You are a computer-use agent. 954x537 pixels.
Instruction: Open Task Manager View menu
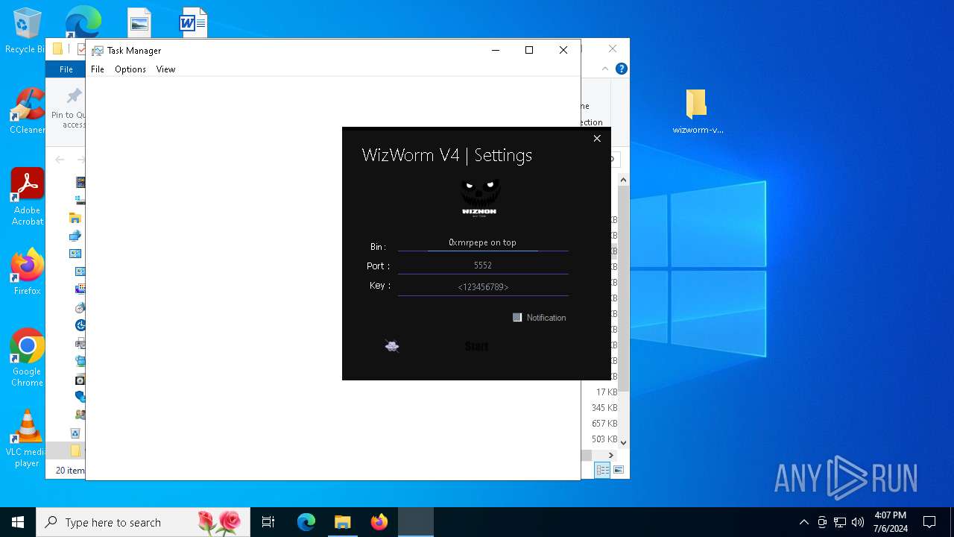pyautogui.click(x=165, y=69)
